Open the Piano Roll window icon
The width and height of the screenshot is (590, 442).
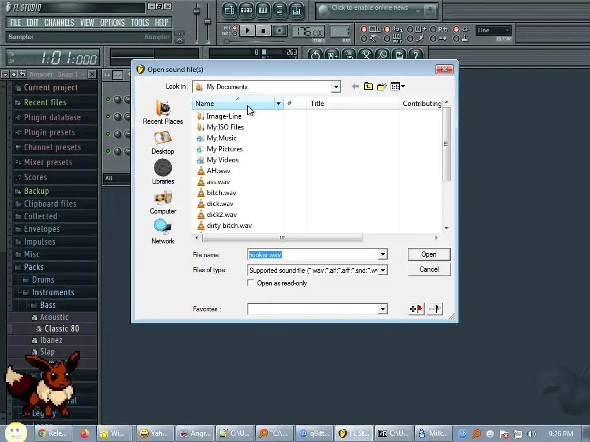click(263, 10)
